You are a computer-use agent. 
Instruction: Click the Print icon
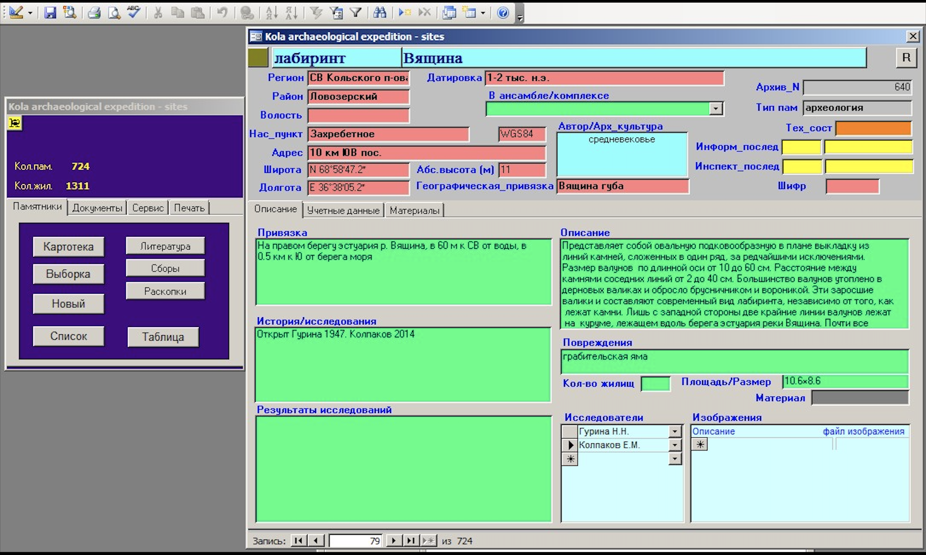[94, 12]
